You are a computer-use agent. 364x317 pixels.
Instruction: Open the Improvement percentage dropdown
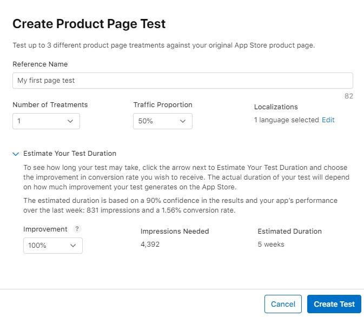pyautogui.click(x=53, y=246)
